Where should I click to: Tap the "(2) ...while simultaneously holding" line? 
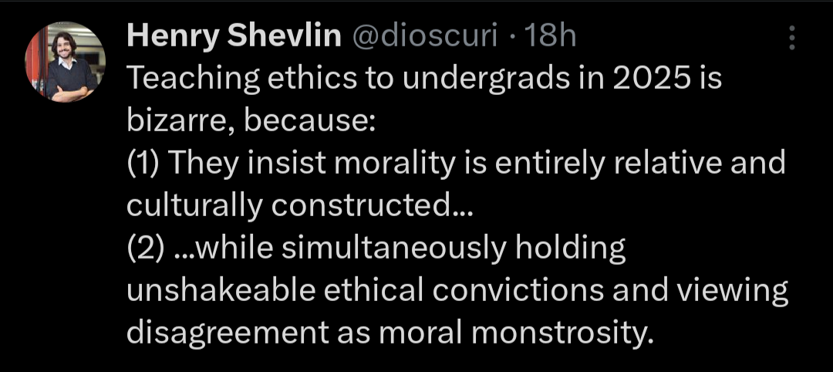click(x=376, y=248)
